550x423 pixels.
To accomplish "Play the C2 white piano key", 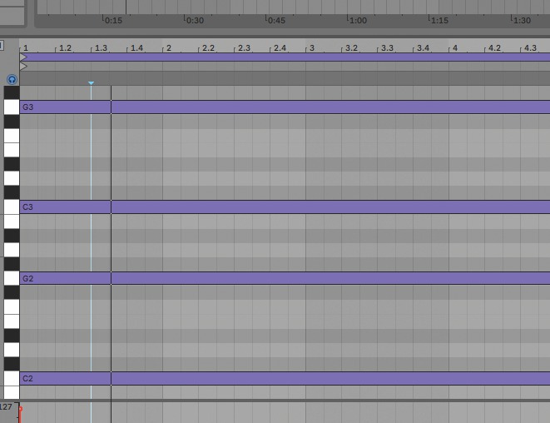I will (12, 378).
